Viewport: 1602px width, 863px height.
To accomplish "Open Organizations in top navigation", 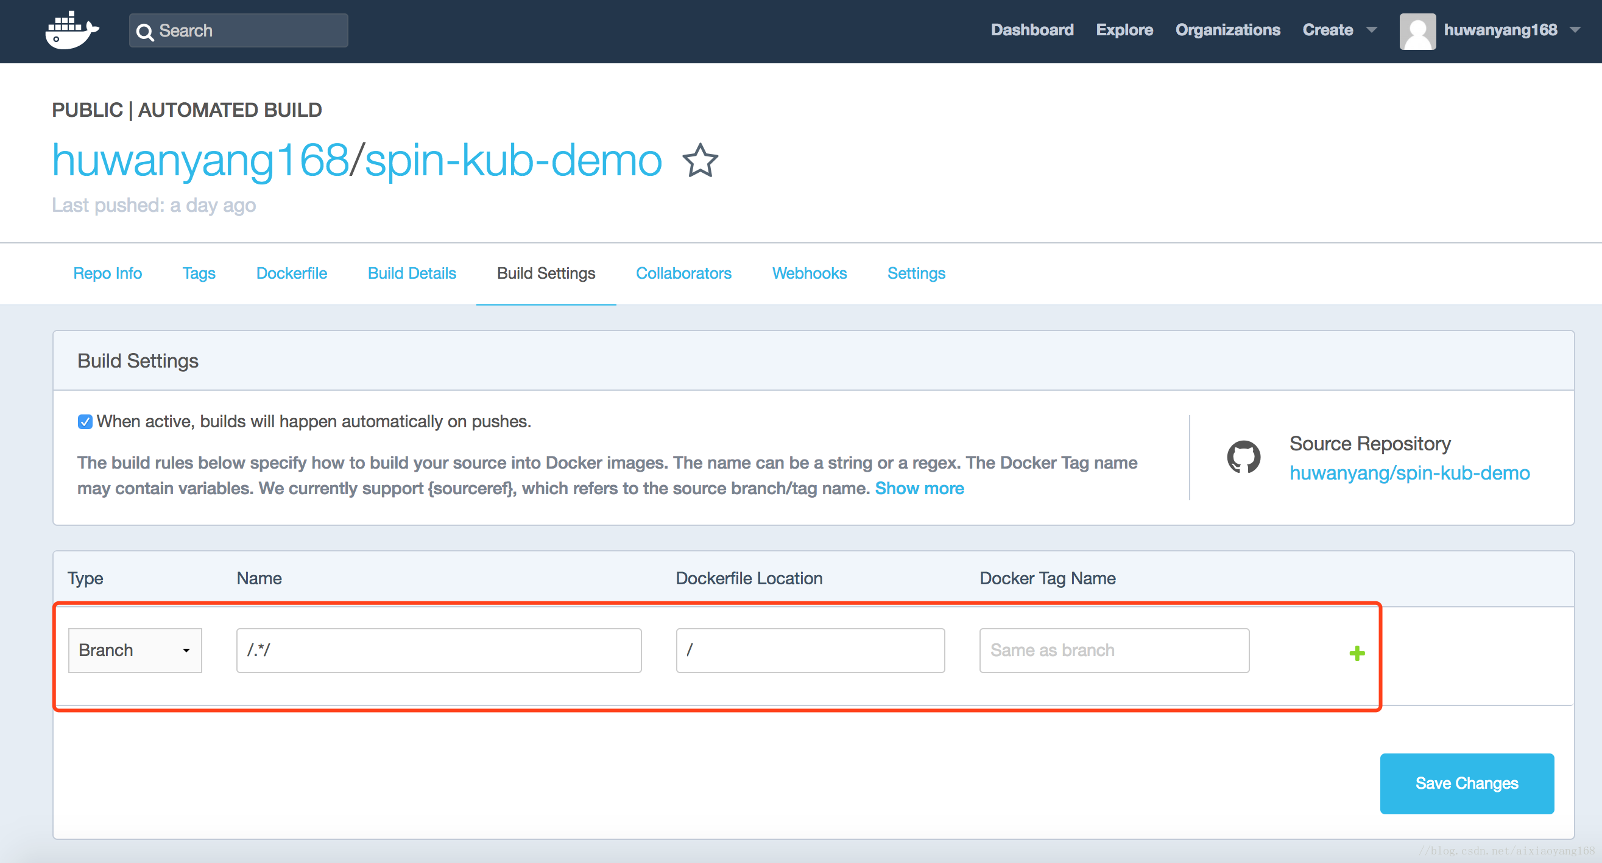I will (1227, 30).
